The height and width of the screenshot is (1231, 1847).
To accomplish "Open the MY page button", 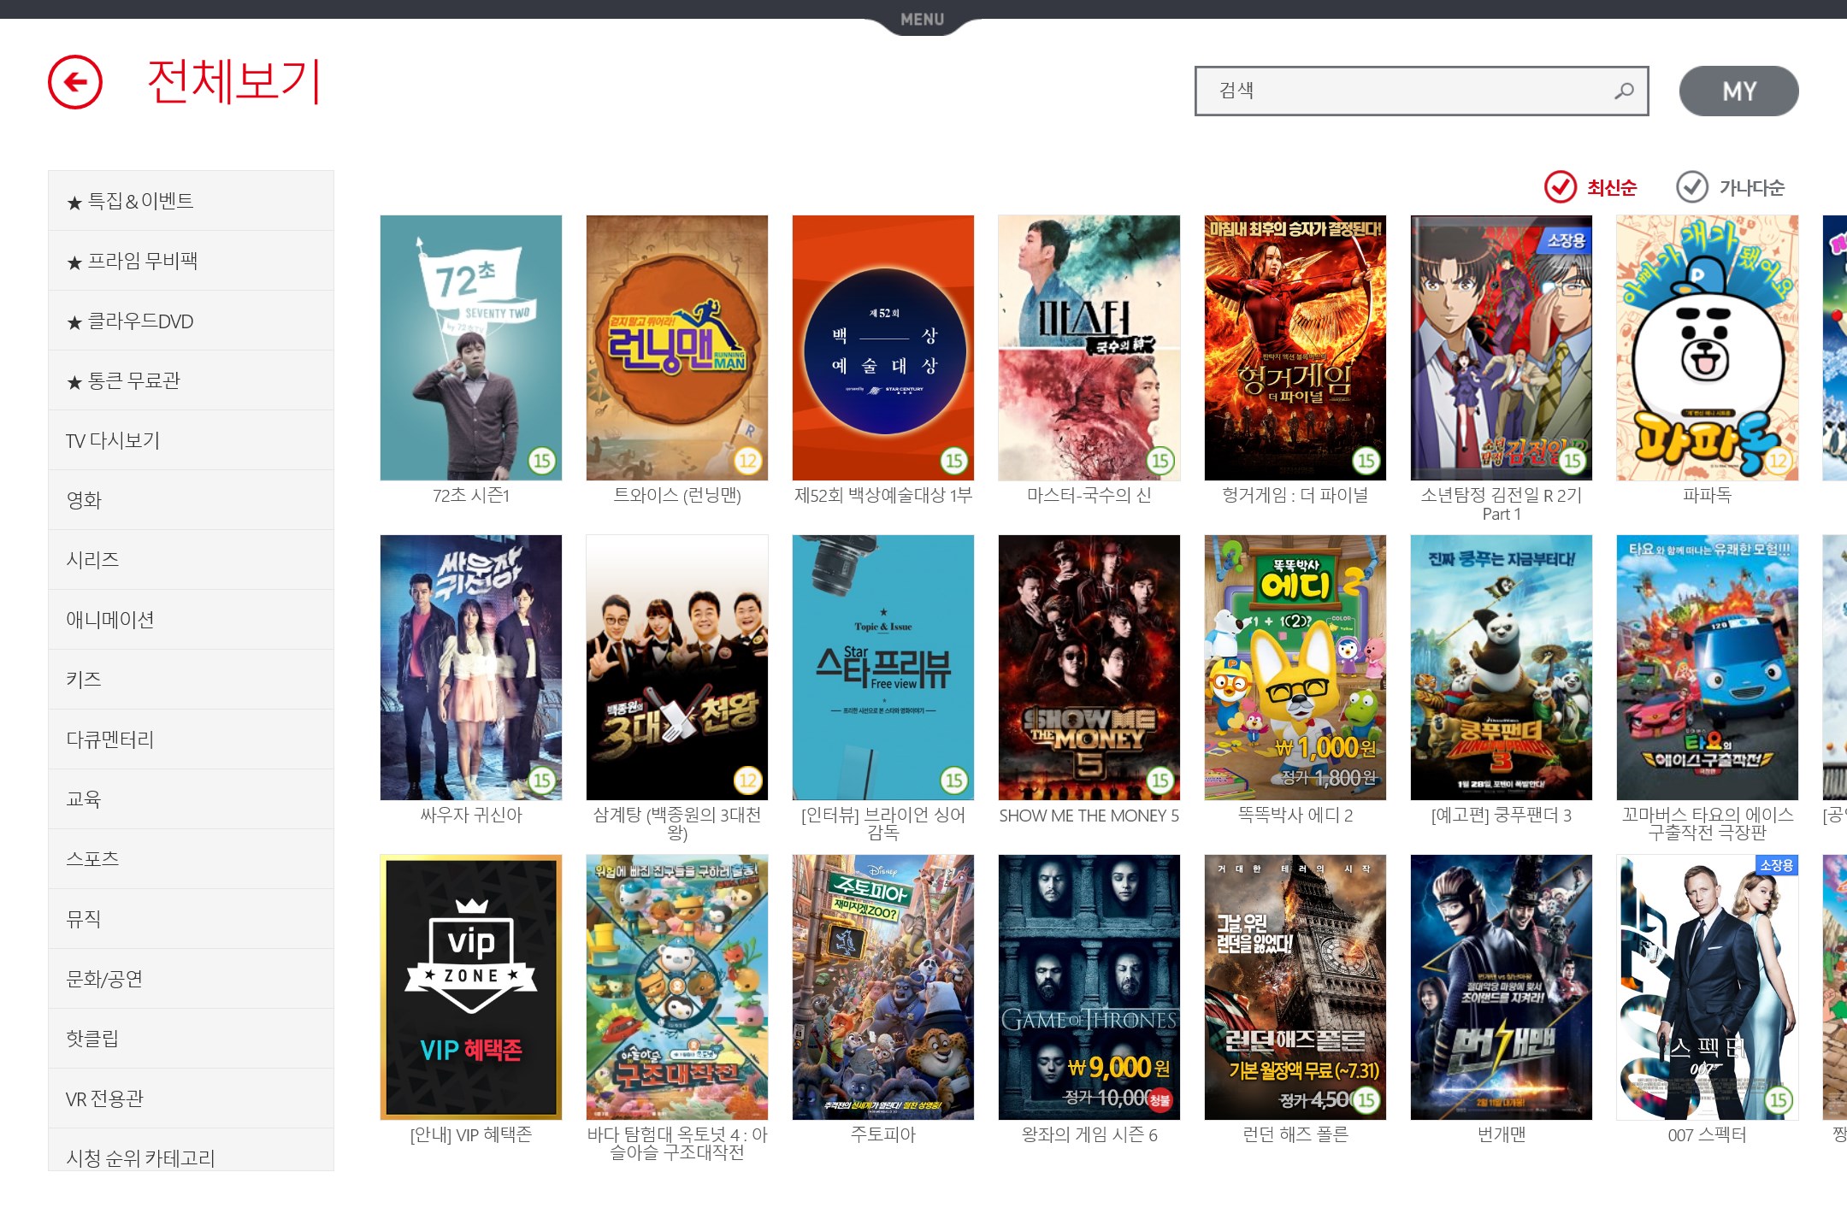I will (1738, 91).
